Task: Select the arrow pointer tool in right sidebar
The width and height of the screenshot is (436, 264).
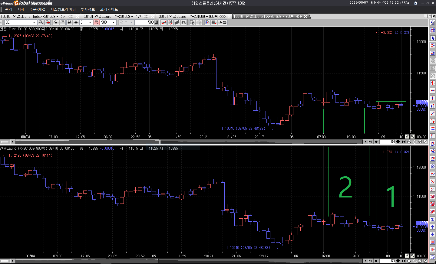Action: 433,38
